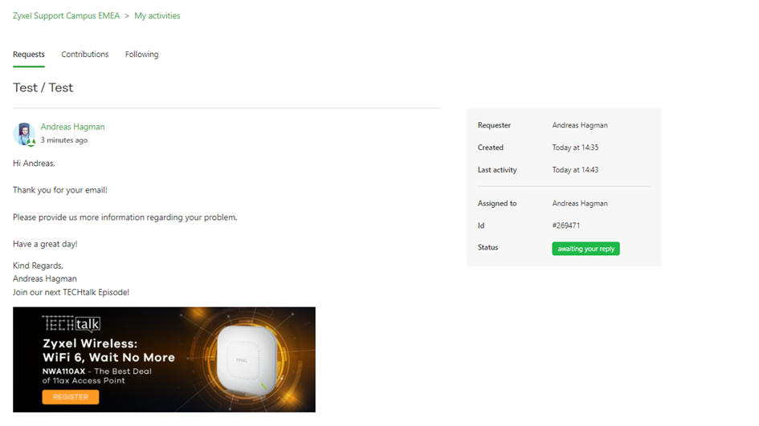
Task: Open the Following tab
Action: 142,55
